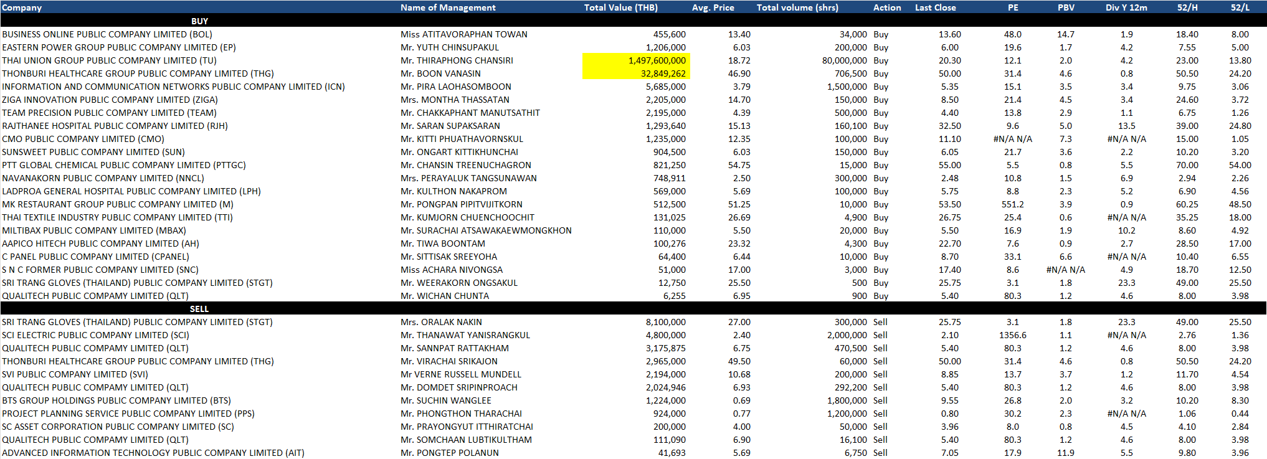Image resolution: width=1267 pixels, height=459 pixels.
Task: Click Mr. SOMCHAAN LUBTIKULTHAM cell
Action: 466,440
